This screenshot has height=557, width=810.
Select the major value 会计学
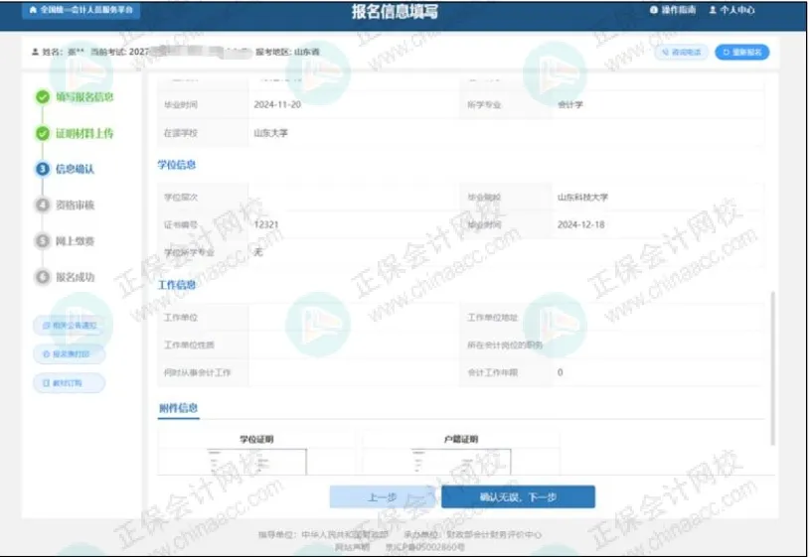point(570,105)
